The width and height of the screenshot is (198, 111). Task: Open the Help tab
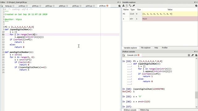click(x=156, y=48)
